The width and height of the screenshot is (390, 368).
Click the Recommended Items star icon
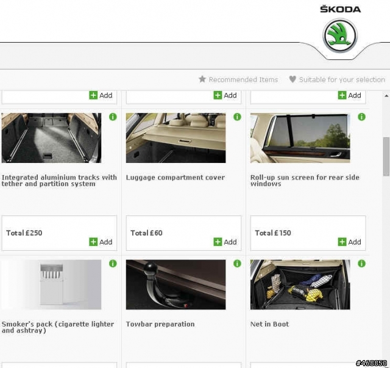click(x=202, y=79)
